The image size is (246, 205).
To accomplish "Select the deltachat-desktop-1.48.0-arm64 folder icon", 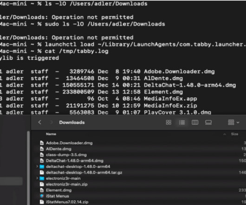I will click(42, 167).
